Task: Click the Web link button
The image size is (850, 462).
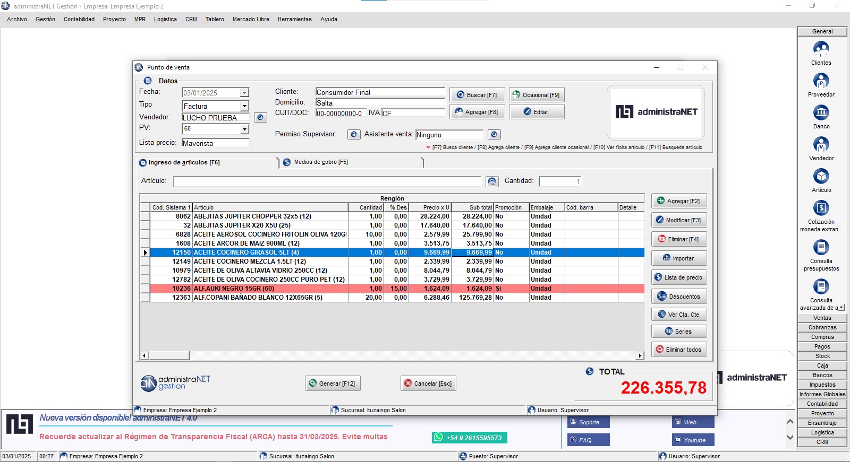Action: coord(693,422)
